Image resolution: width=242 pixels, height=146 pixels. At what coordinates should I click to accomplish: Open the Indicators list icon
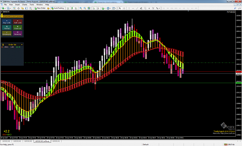point(103,8)
